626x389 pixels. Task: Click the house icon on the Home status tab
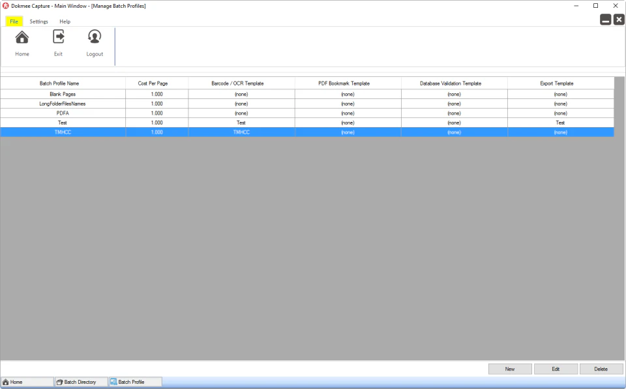click(x=5, y=382)
